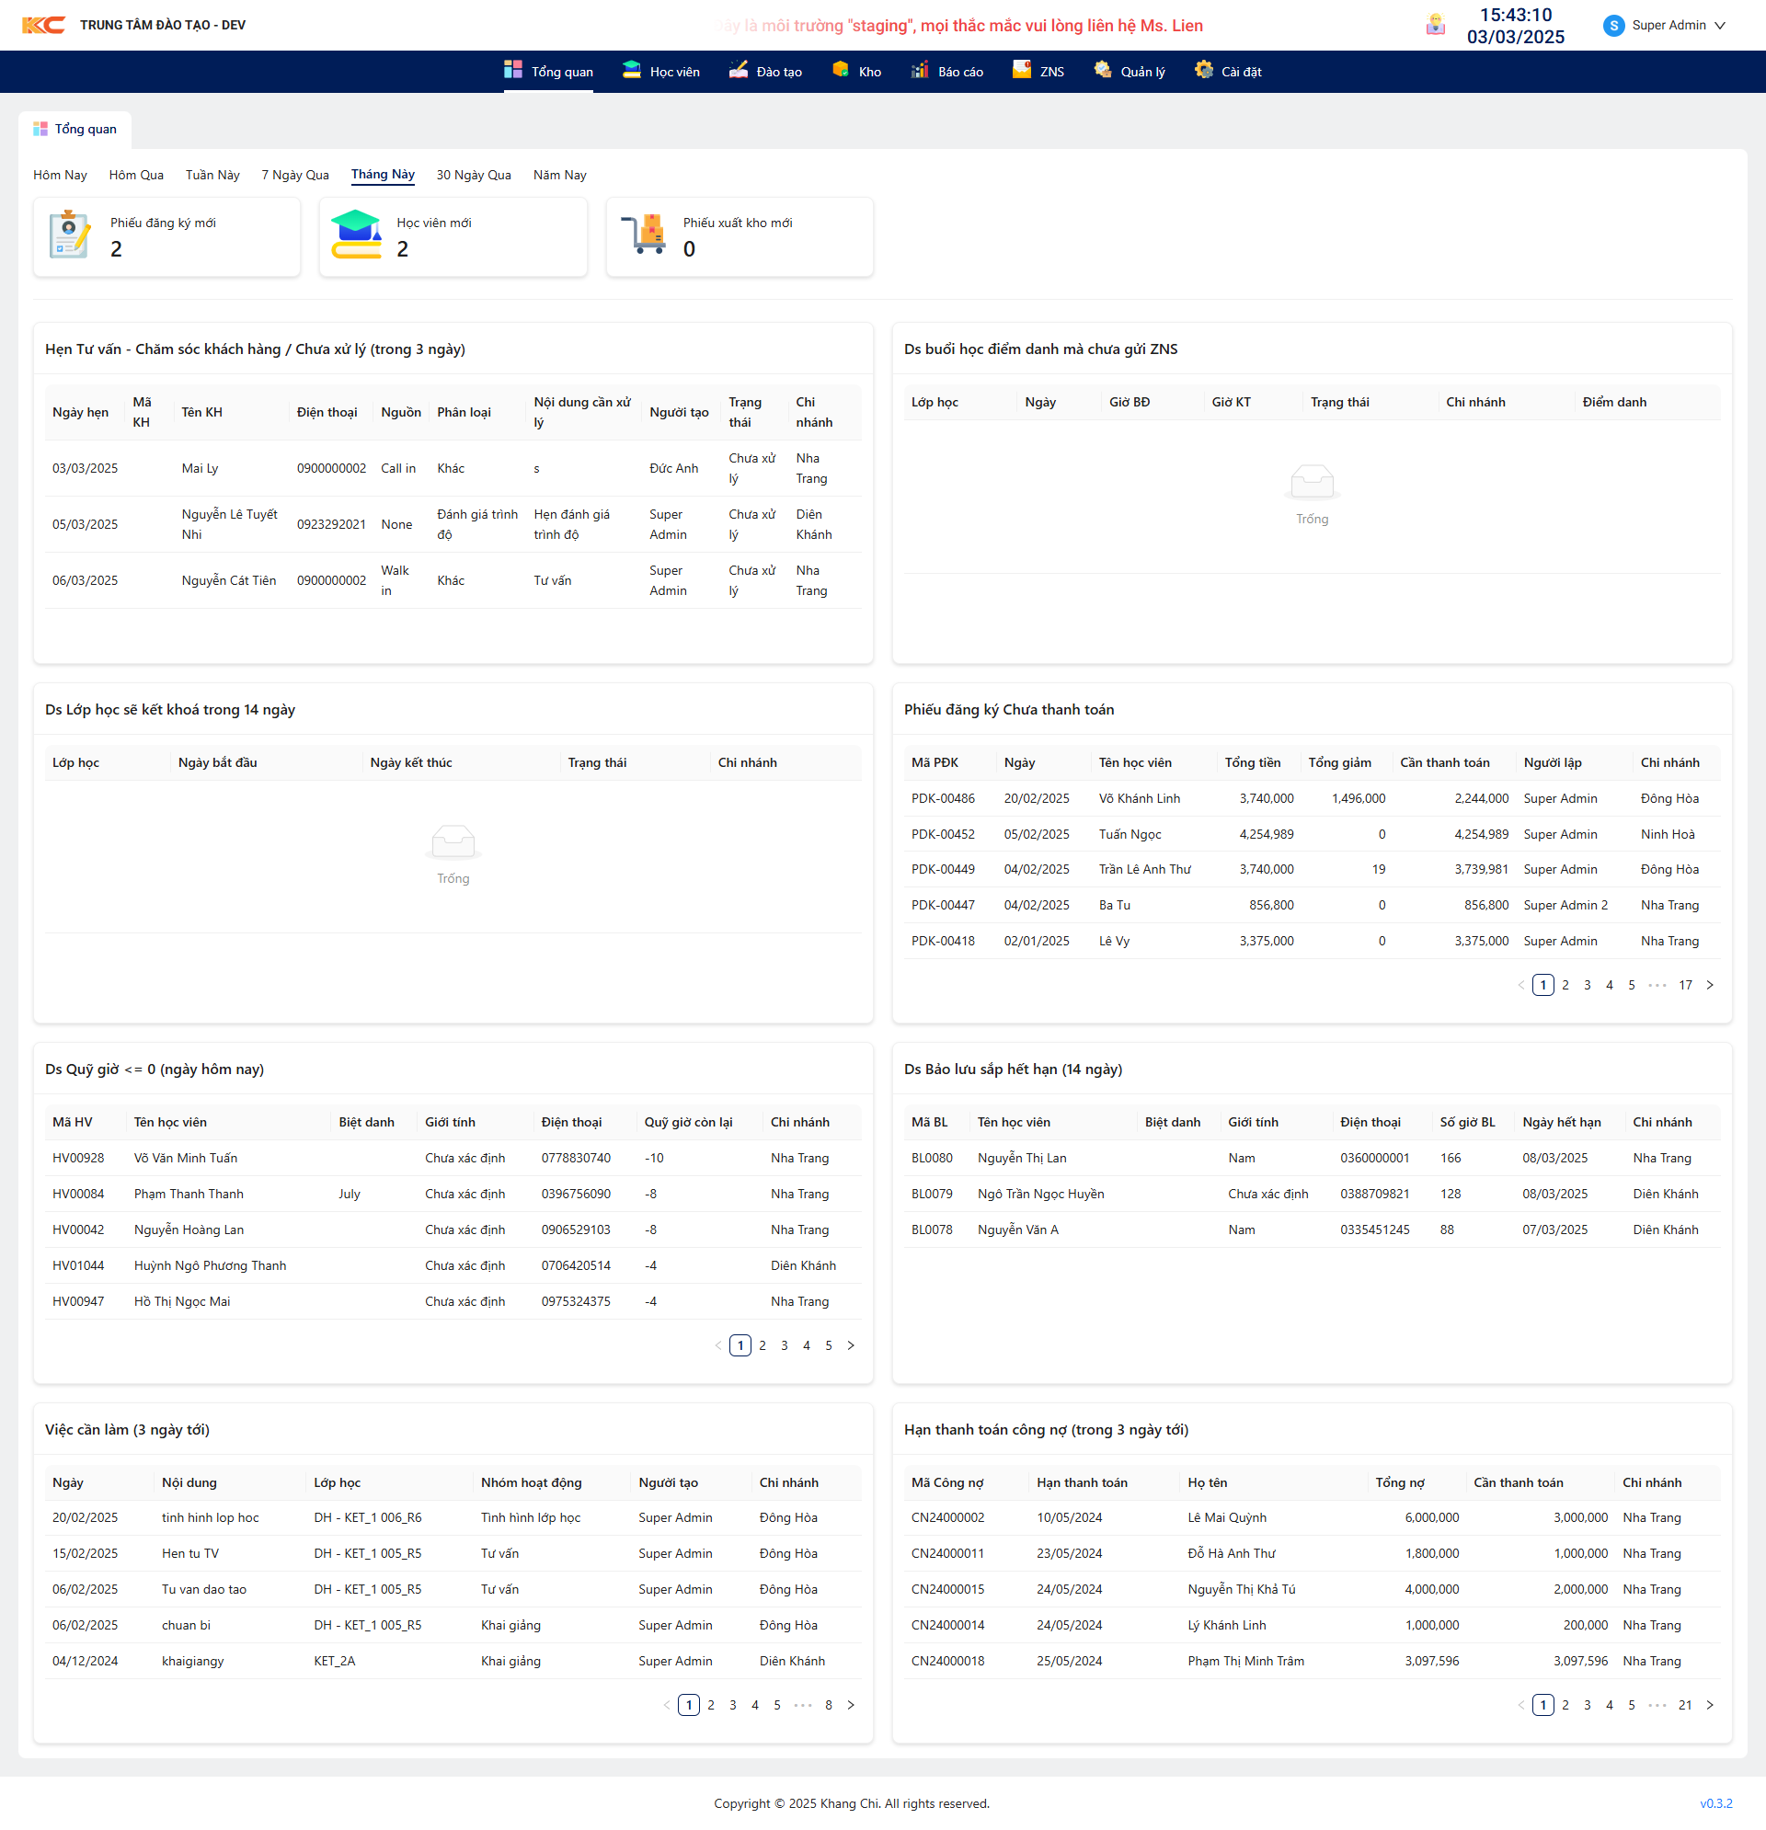
Task: Click customer Nguyễn Cát Tiên appointment row
Action: (453, 580)
